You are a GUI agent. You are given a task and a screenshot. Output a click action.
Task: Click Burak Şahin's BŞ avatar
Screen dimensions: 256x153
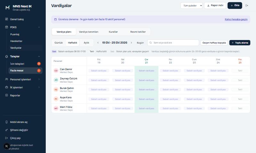[56, 90]
